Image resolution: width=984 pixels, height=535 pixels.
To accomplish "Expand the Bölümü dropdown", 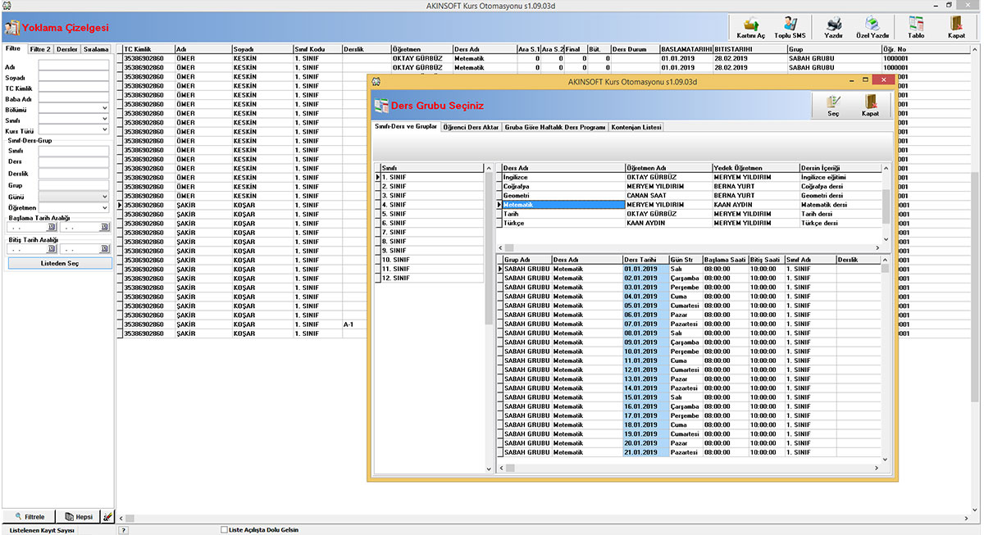I will point(105,108).
